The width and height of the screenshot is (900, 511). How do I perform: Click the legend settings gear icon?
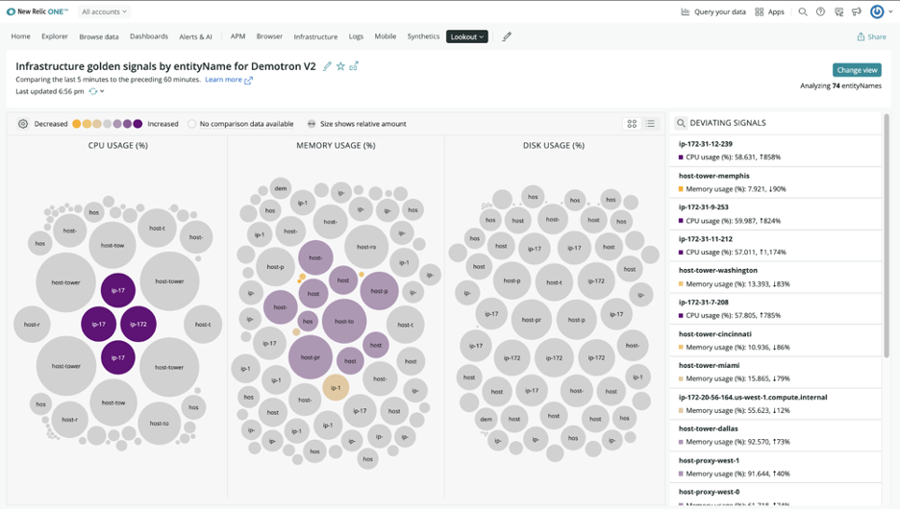tap(23, 124)
